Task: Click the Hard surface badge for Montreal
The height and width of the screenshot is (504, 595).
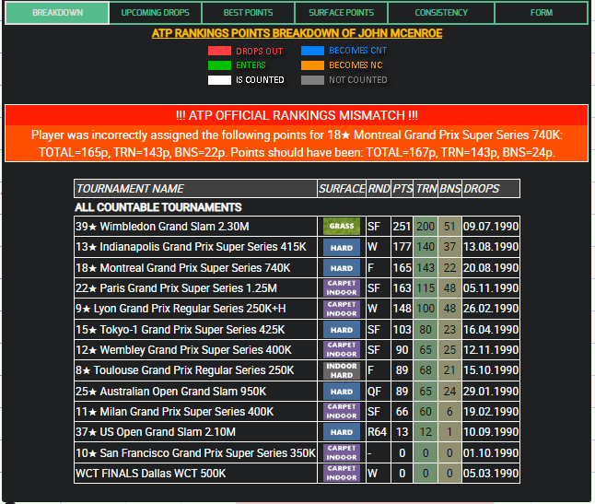Action: pos(342,268)
